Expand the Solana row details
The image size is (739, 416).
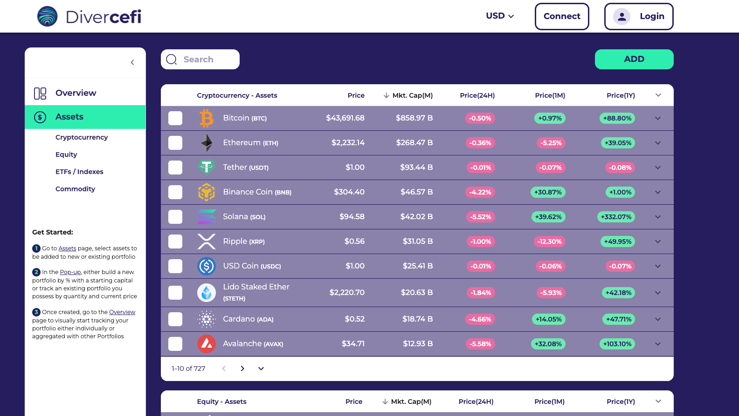point(658,217)
